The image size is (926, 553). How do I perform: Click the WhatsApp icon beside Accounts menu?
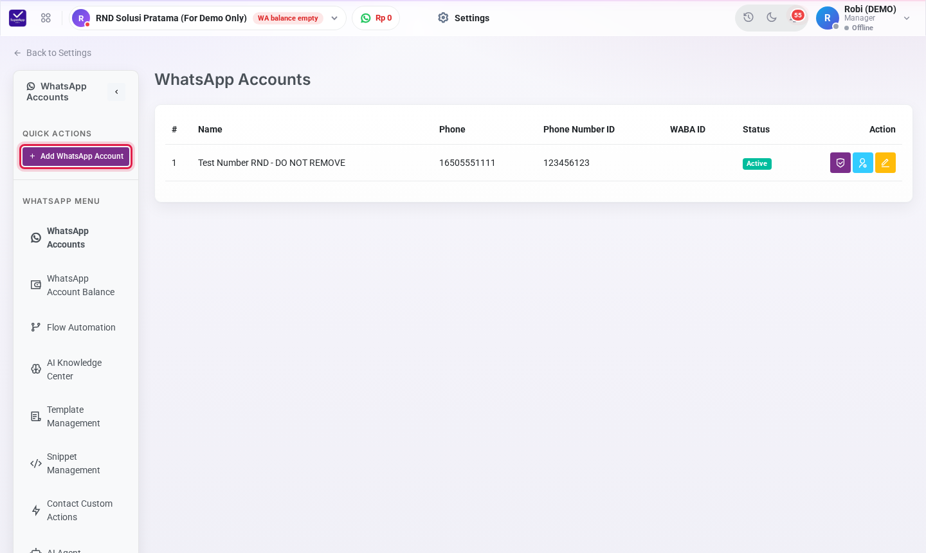pyautogui.click(x=36, y=238)
